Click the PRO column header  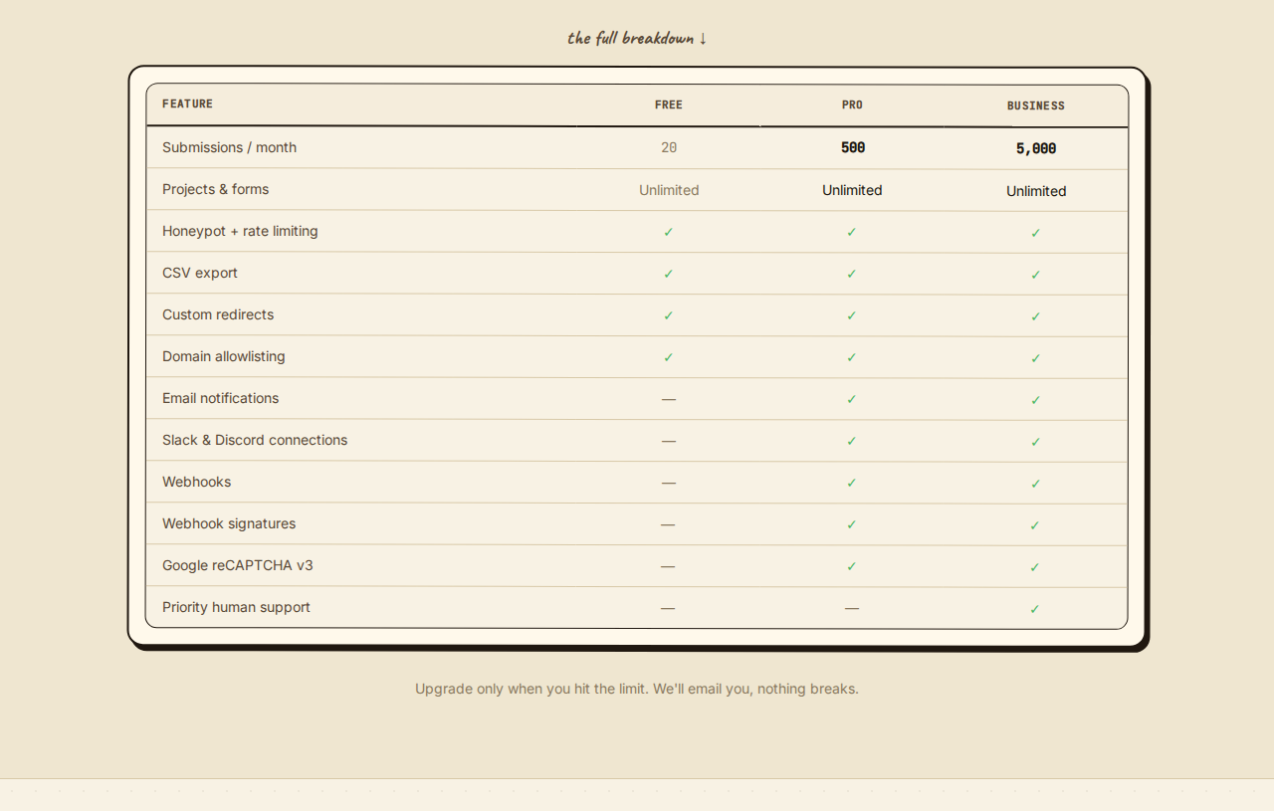click(x=852, y=104)
